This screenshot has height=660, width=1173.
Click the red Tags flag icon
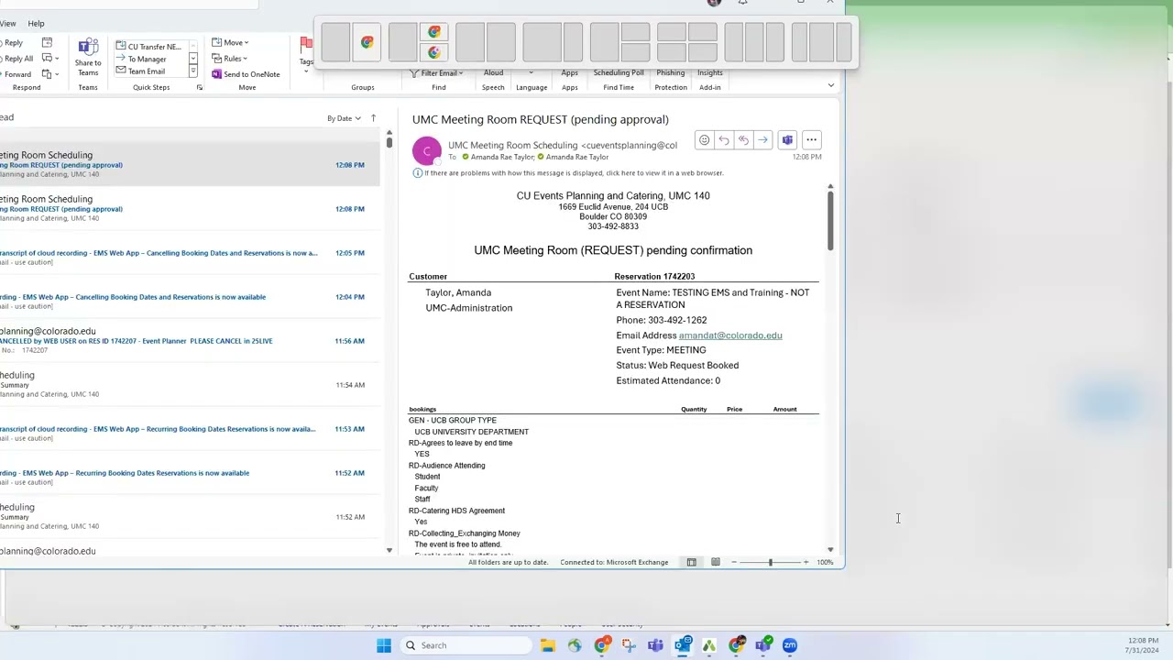[306, 44]
